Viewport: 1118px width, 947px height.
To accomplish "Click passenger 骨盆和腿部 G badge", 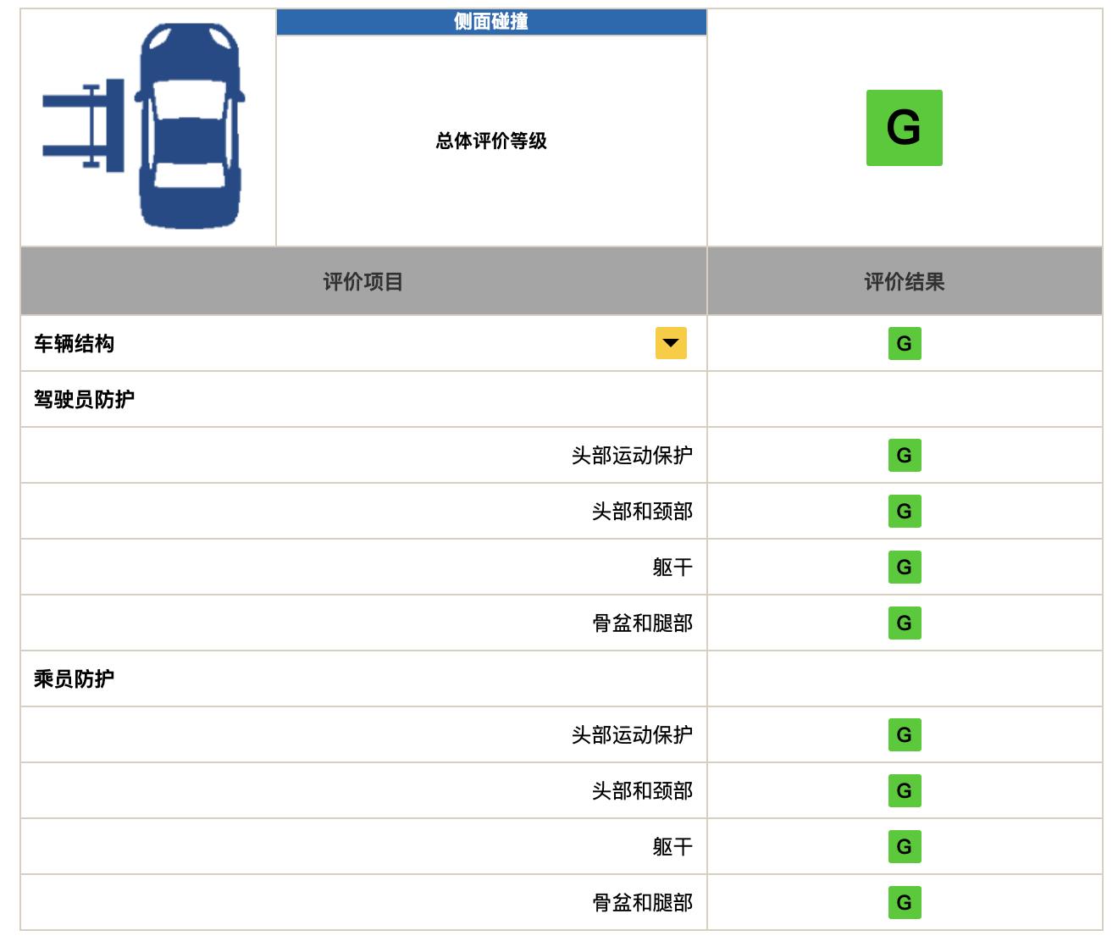I will click(905, 902).
